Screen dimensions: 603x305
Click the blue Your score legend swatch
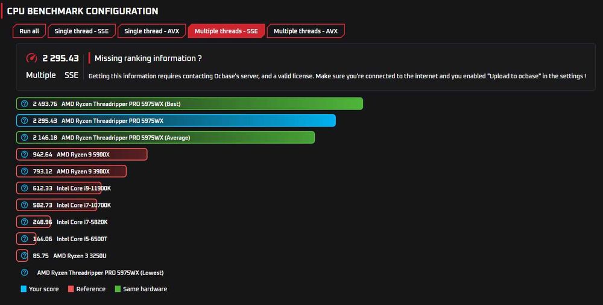tap(24, 289)
